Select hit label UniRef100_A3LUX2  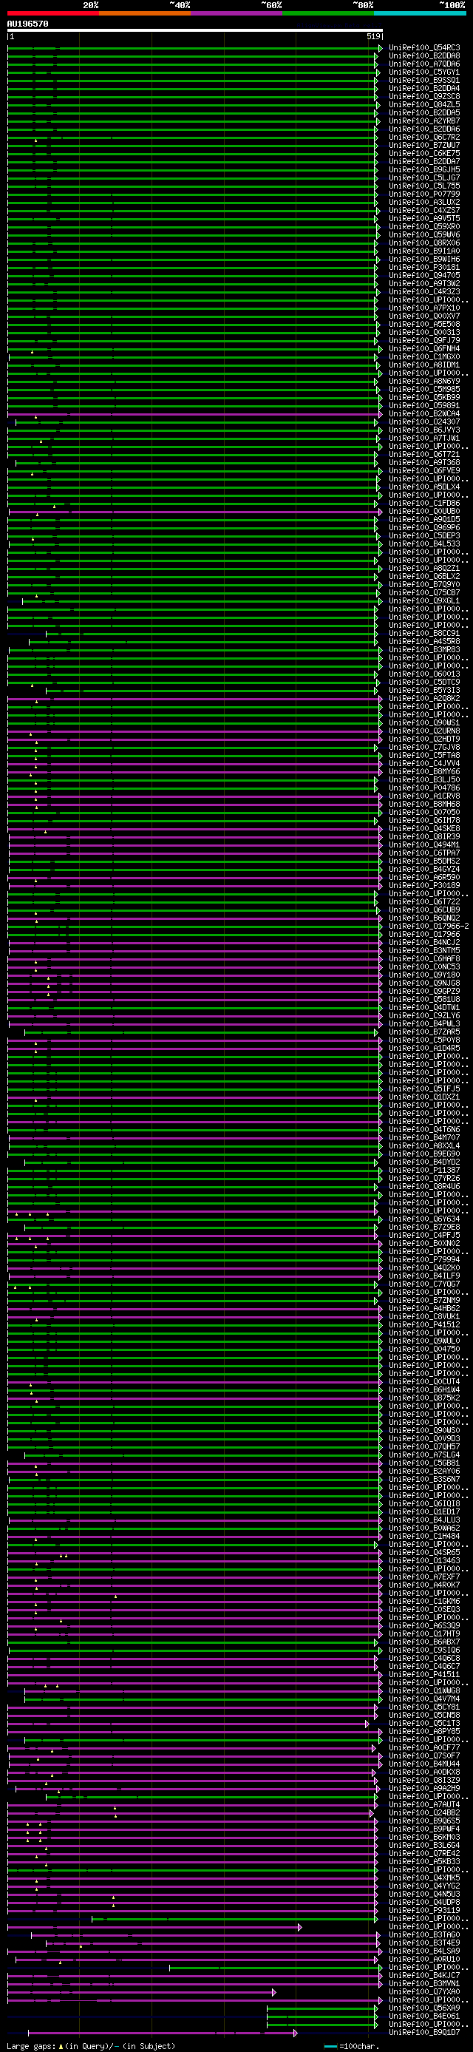[x=423, y=203]
